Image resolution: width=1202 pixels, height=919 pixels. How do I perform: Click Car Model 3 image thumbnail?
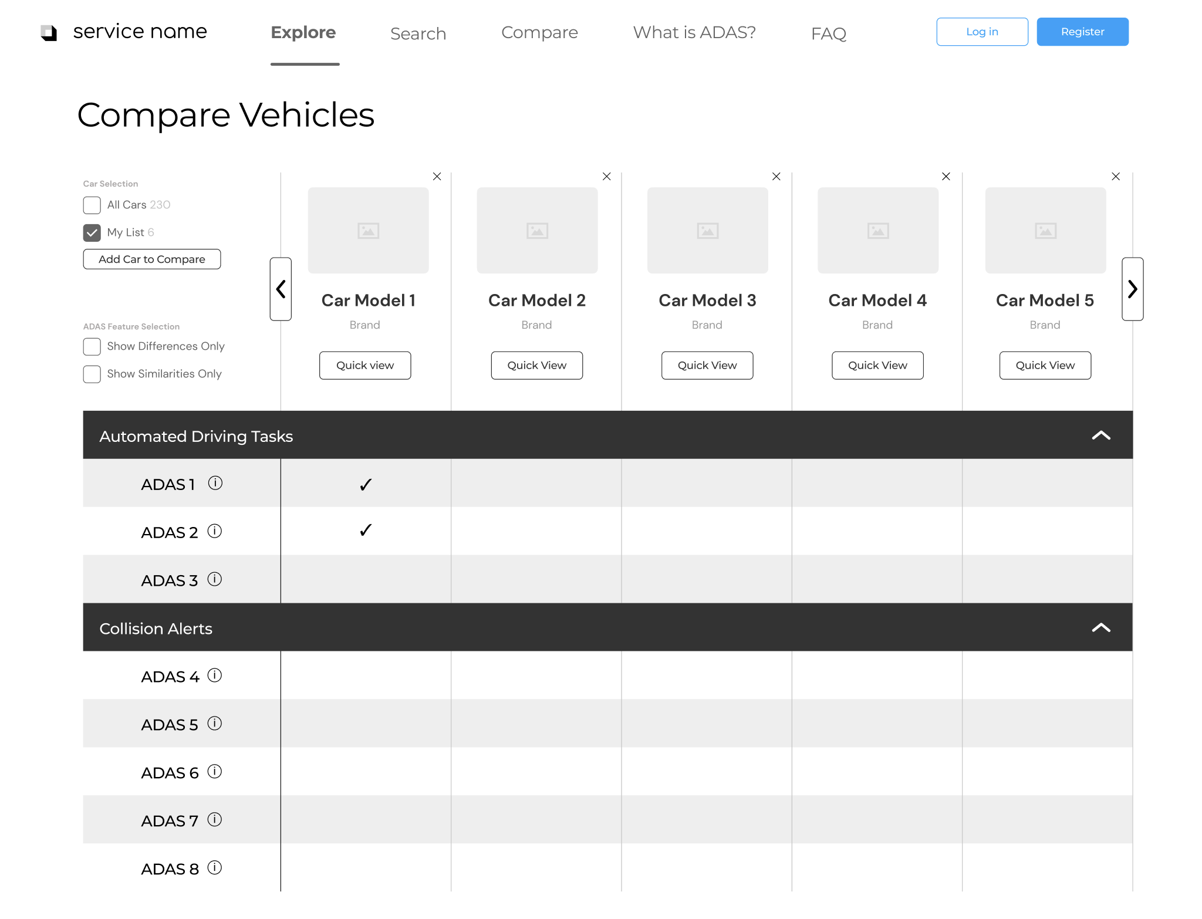707,230
